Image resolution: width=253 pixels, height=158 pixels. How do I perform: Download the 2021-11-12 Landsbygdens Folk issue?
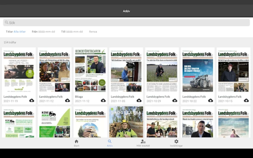click(67, 100)
